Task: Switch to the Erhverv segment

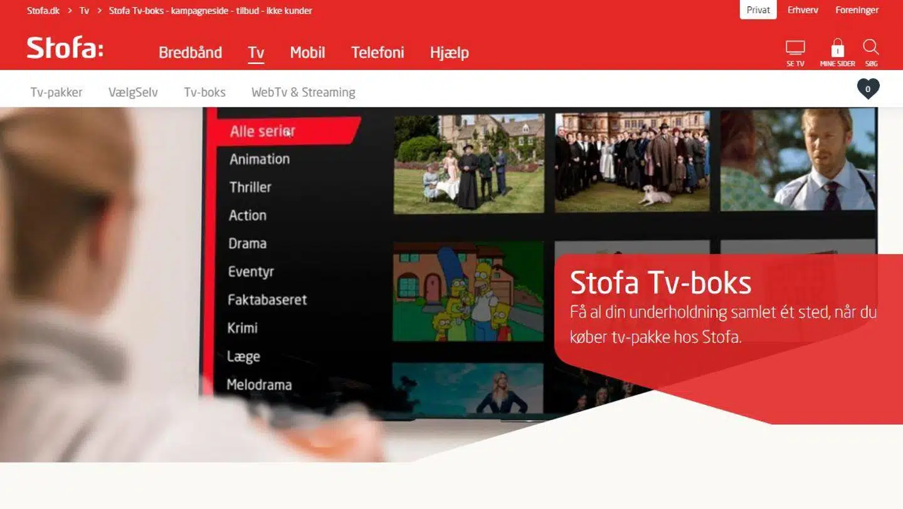Action: coord(803,10)
